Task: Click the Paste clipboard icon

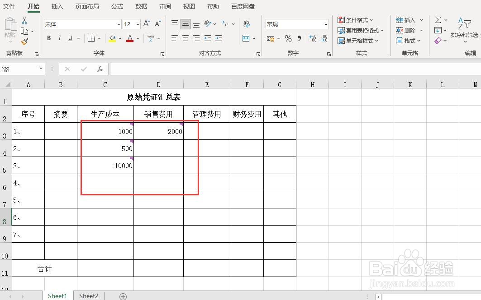Action: pyautogui.click(x=10, y=24)
